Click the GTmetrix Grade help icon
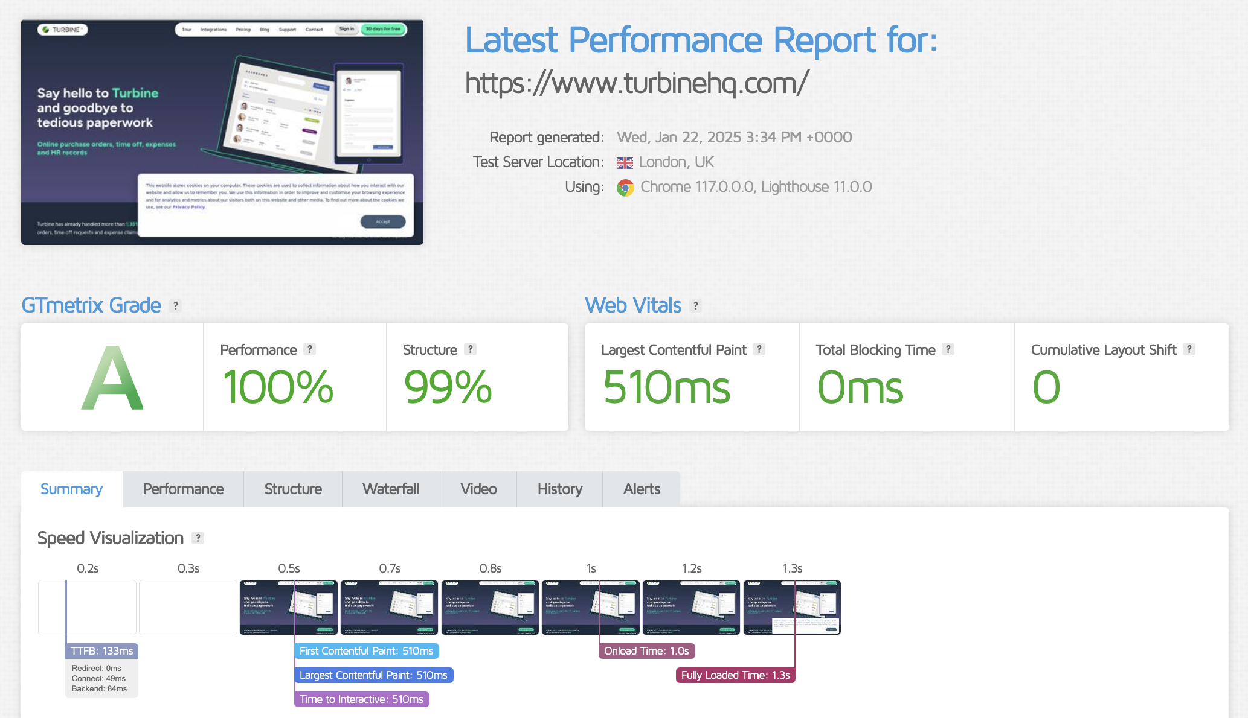This screenshot has height=718, width=1248. (175, 306)
